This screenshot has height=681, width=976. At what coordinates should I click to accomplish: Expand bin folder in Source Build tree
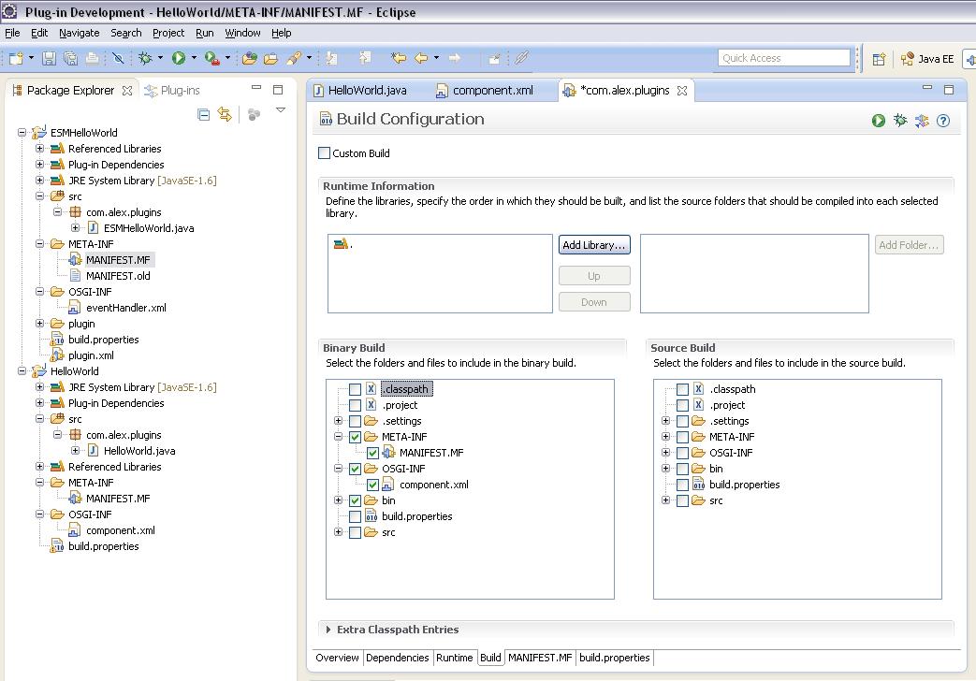coord(665,469)
